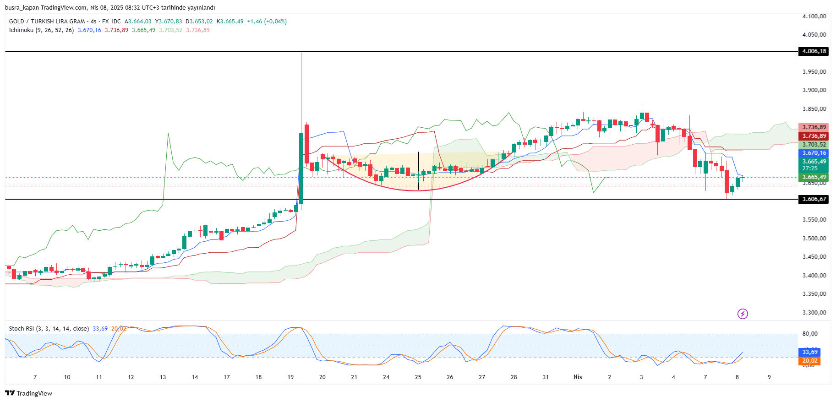The height and width of the screenshot is (402, 836).
Task: Select the 3.606,67 black price label
Action: (814, 199)
